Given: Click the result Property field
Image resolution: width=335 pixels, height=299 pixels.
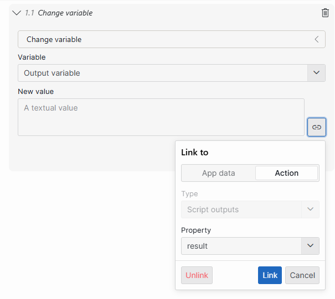Looking at the screenshot, I should tap(241, 246).
